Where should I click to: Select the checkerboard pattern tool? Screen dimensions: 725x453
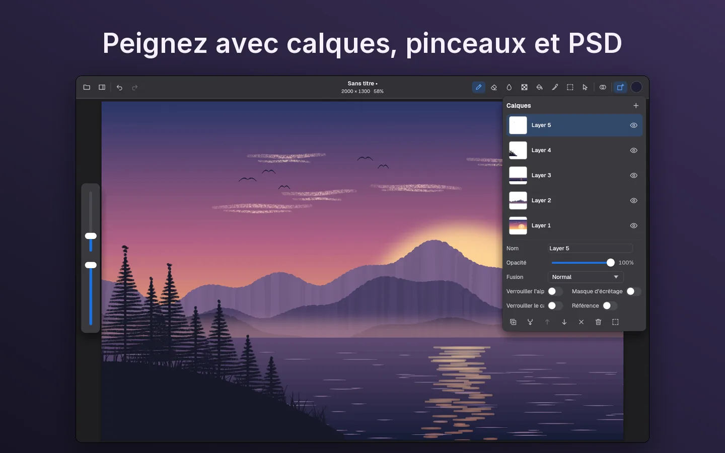click(524, 87)
